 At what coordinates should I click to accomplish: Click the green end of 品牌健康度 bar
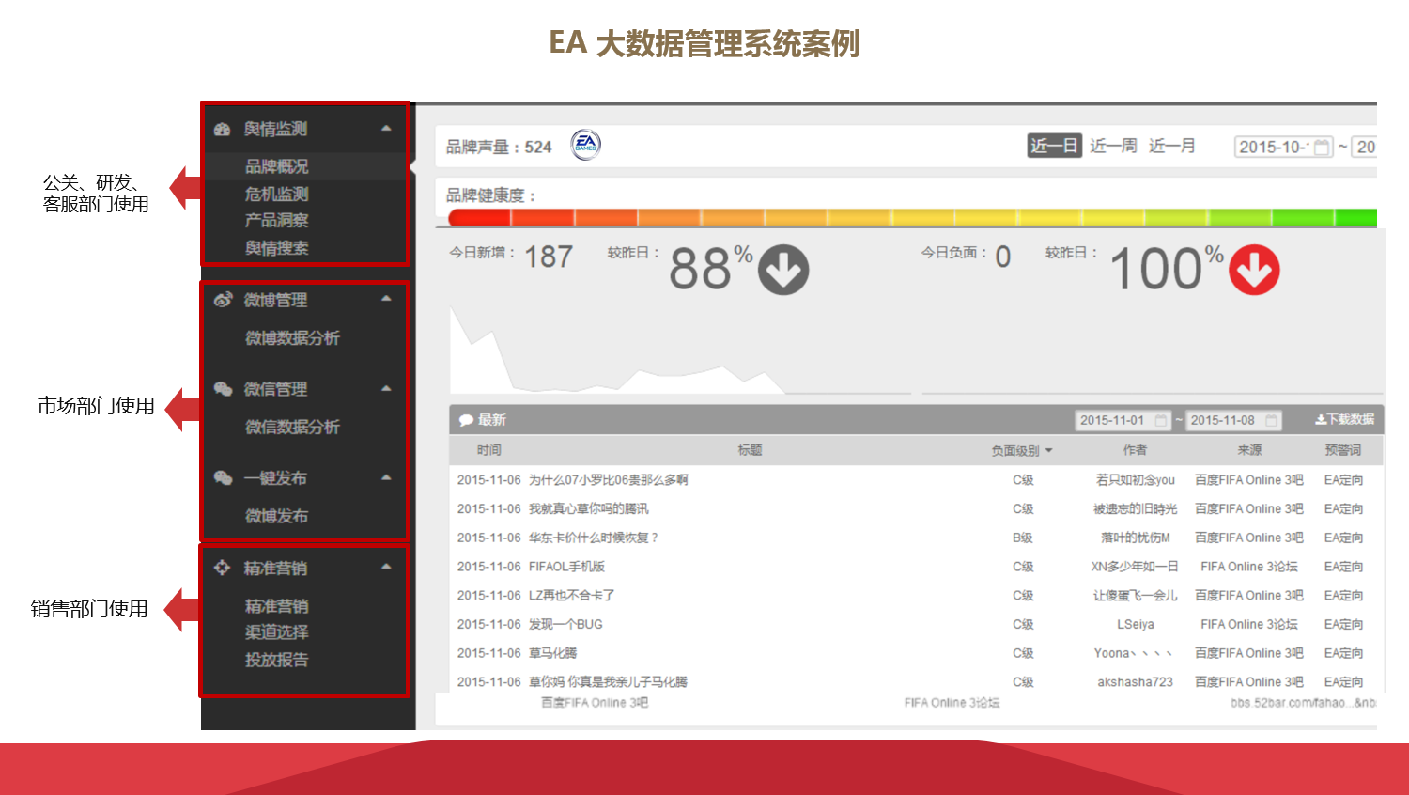tap(1355, 218)
